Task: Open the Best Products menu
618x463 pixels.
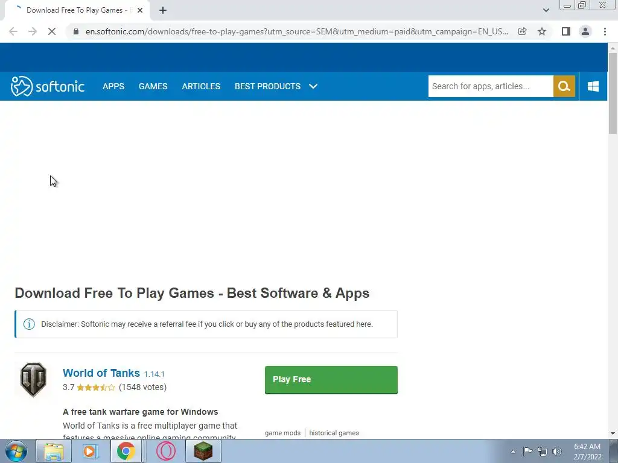Action: (x=267, y=86)
